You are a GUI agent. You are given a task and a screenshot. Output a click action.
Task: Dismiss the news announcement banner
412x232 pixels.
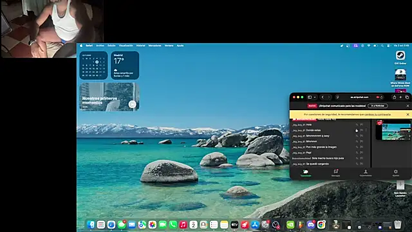(x=407, y=106)
